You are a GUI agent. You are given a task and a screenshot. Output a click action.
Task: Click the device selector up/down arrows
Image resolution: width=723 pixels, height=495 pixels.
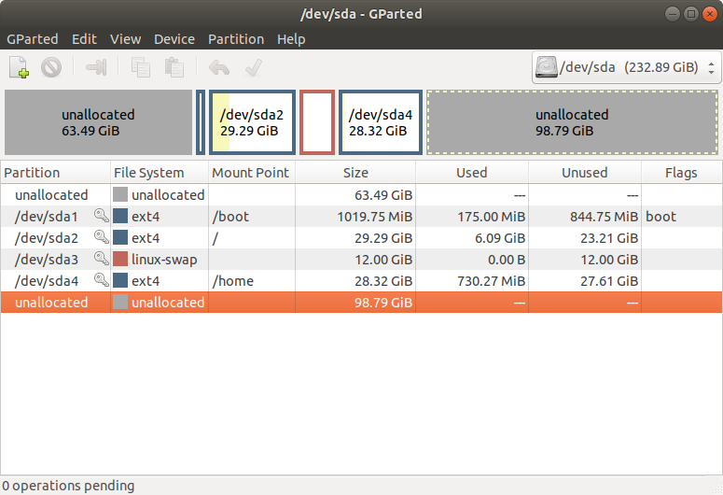coord(711,68)
